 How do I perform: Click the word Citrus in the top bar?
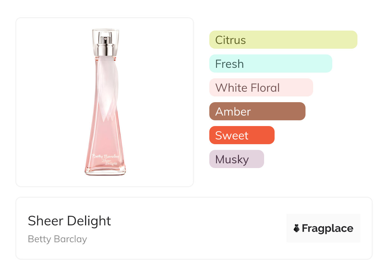[230, 40]
